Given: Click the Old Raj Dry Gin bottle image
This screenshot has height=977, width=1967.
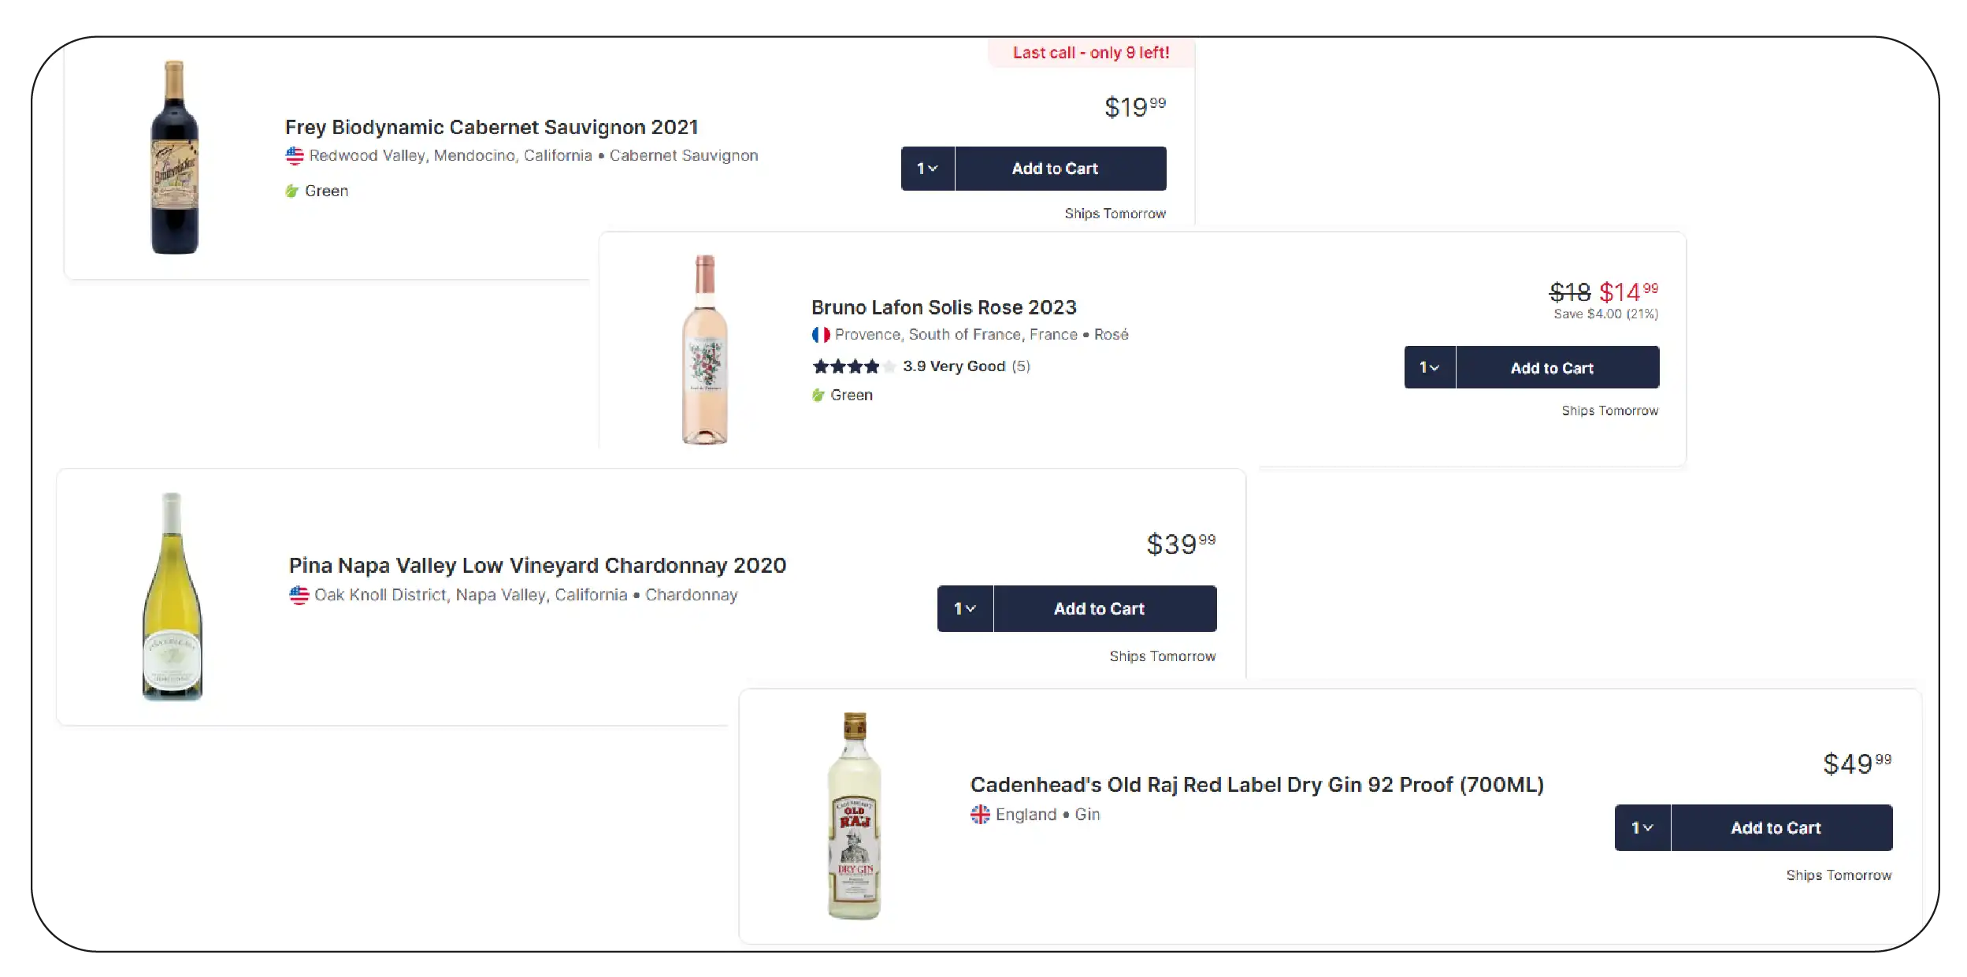Looking at the screenshot, I should coord(855,816).
